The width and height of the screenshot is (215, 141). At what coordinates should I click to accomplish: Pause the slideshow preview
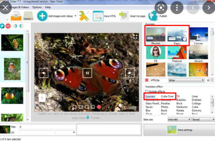[87, 73]
